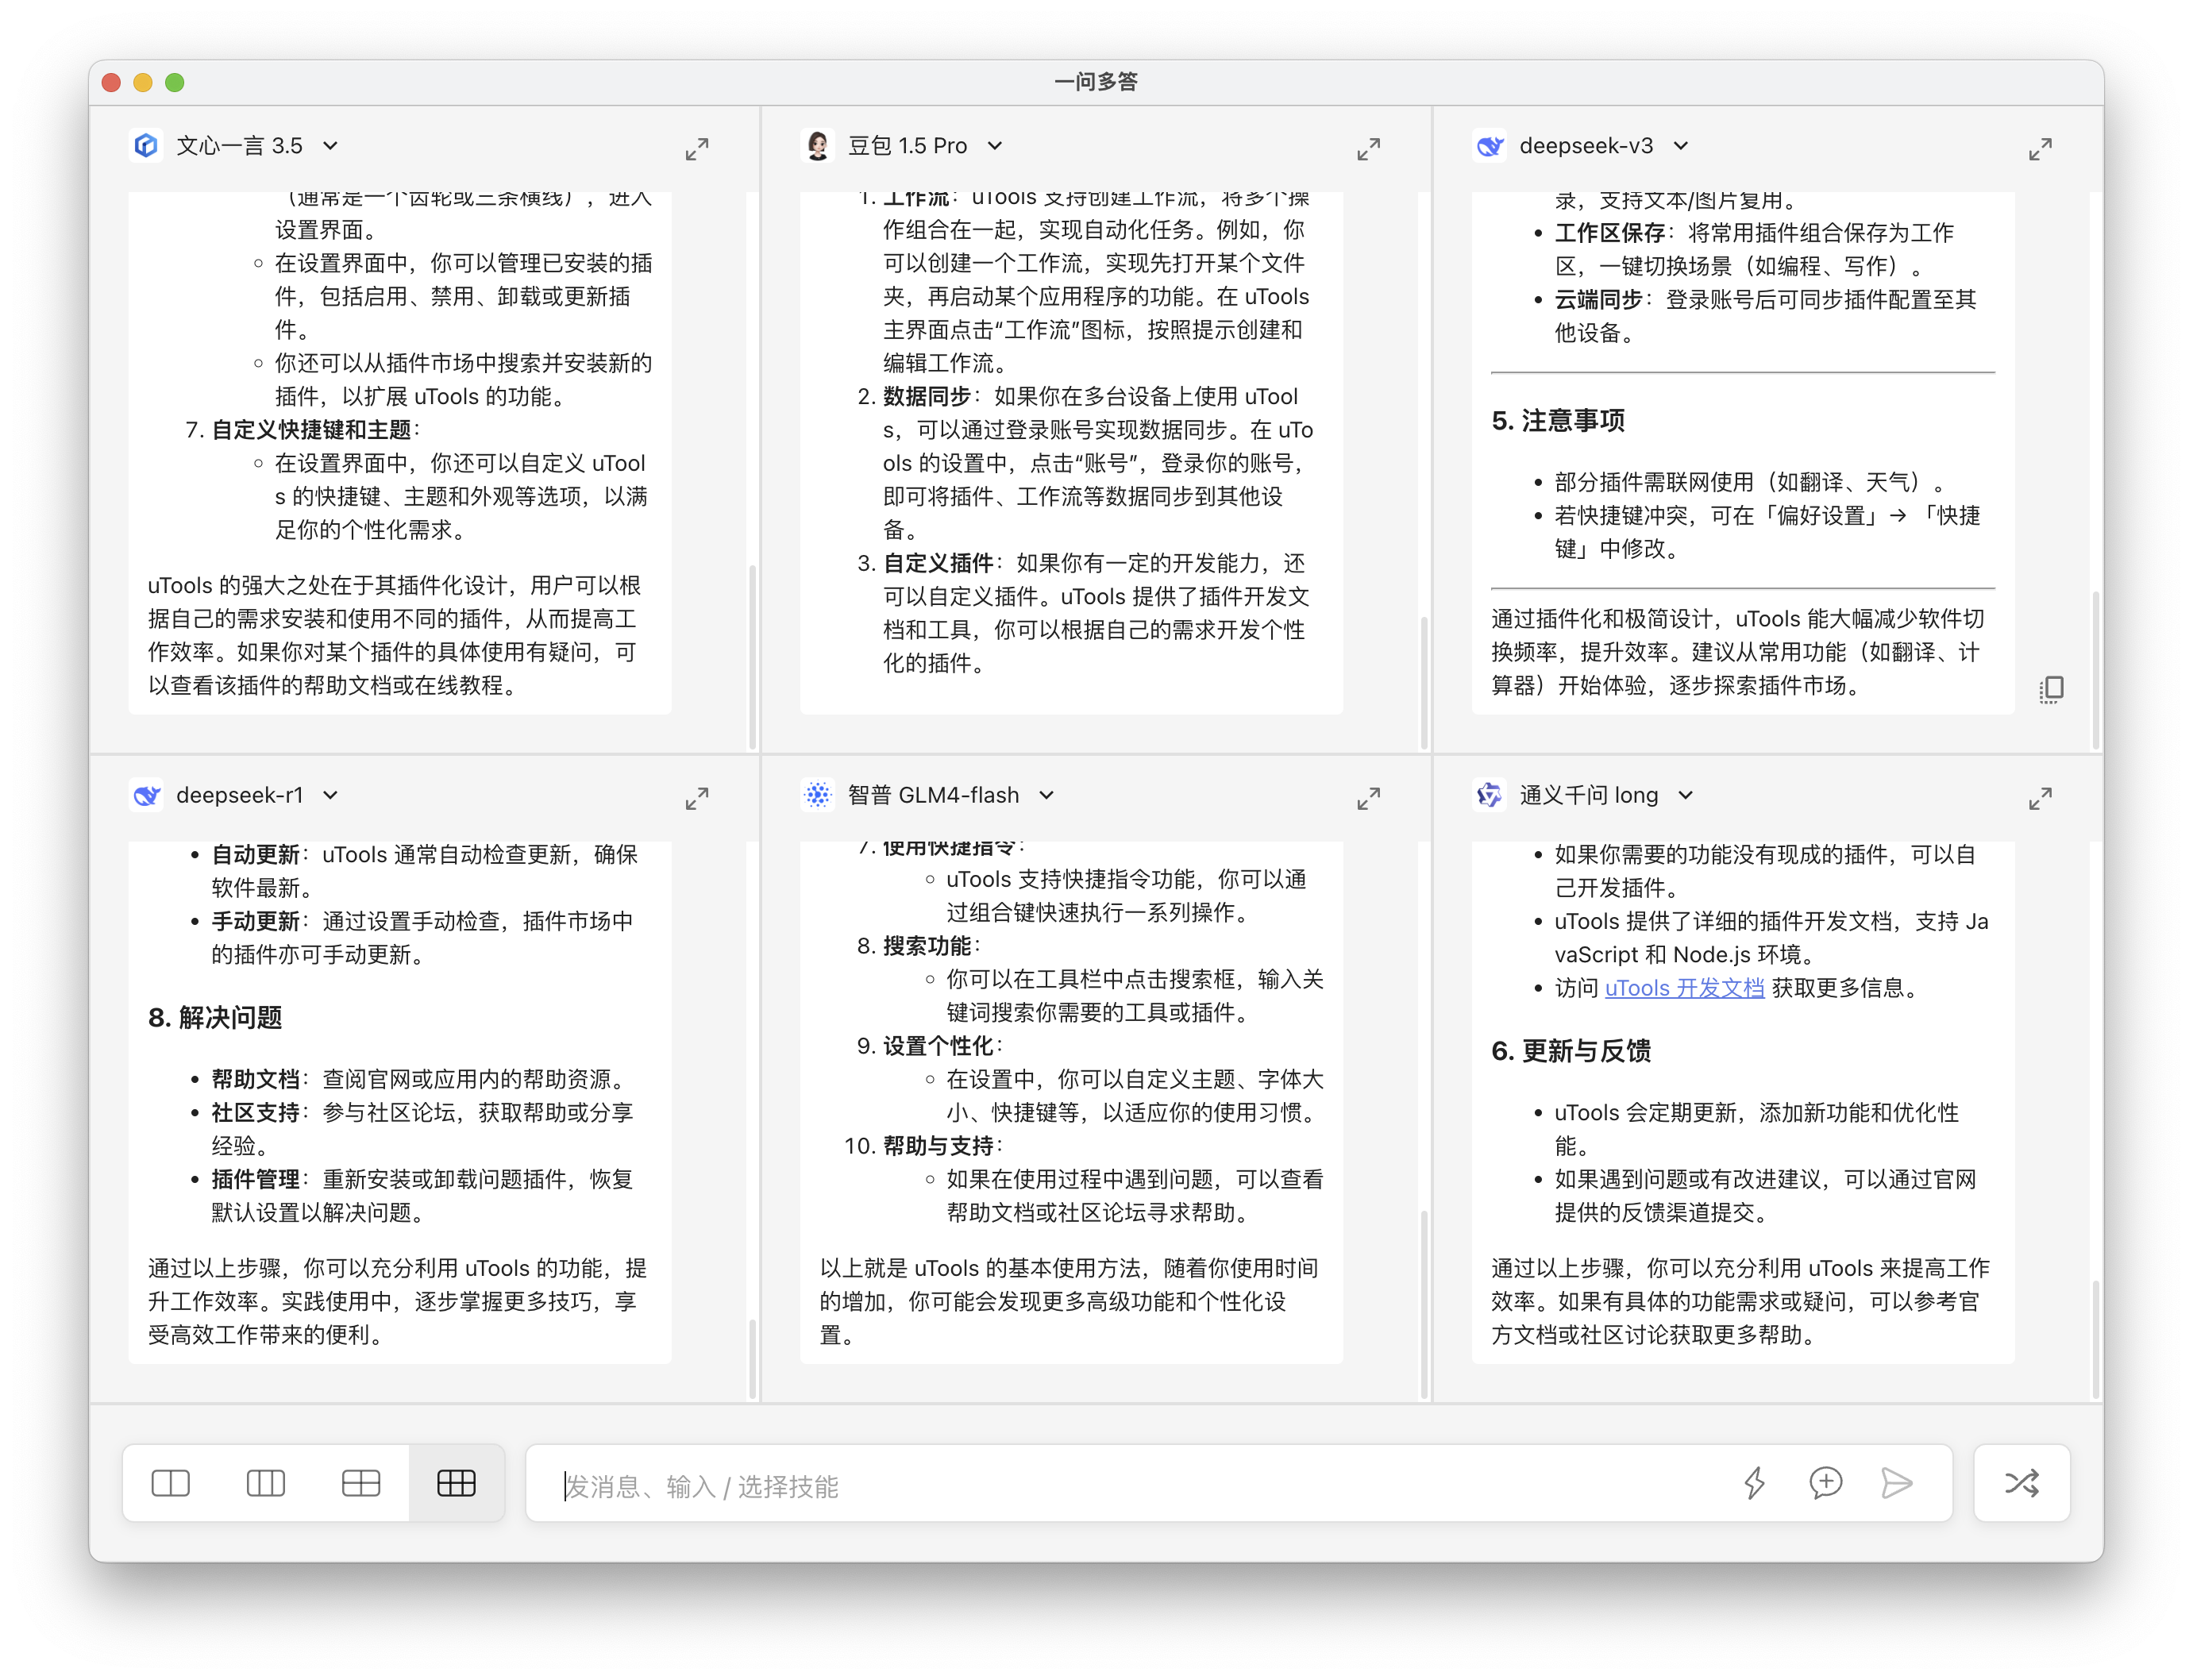Click the 通义千问 panel scrollbar
2193x1680 pixels.
2095,1340
